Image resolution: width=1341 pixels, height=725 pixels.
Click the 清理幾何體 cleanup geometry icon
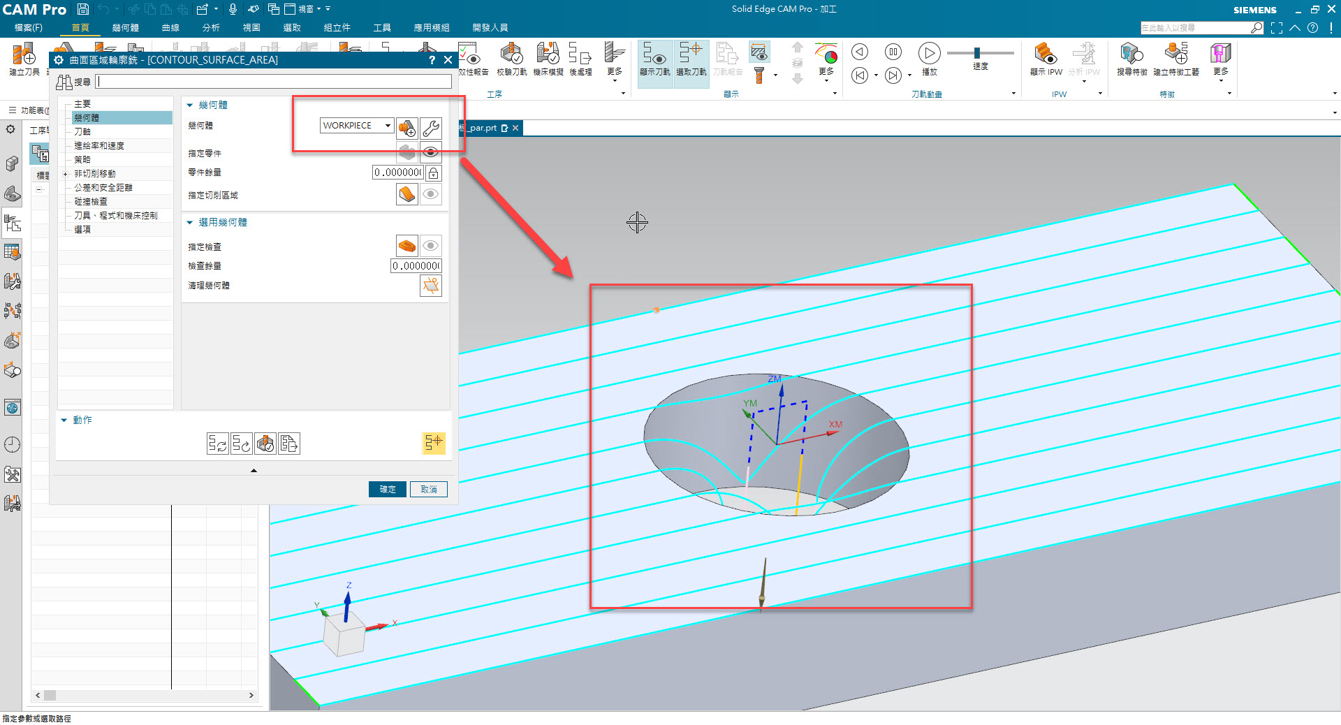(x=431, y=285)
